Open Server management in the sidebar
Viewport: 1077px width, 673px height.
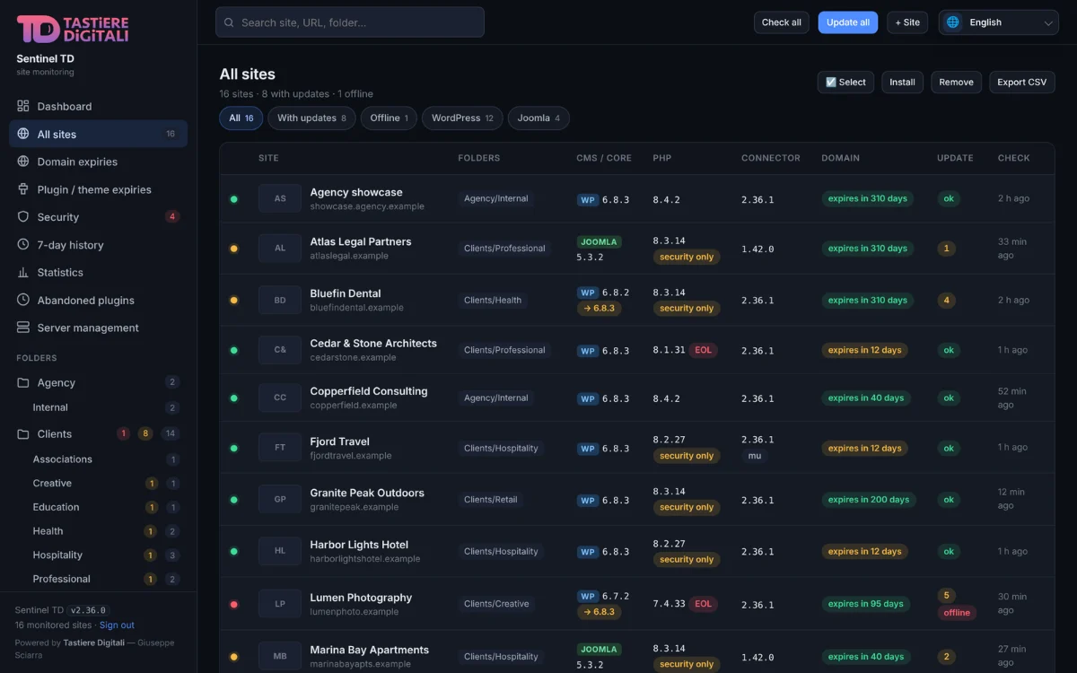(98, 328)
